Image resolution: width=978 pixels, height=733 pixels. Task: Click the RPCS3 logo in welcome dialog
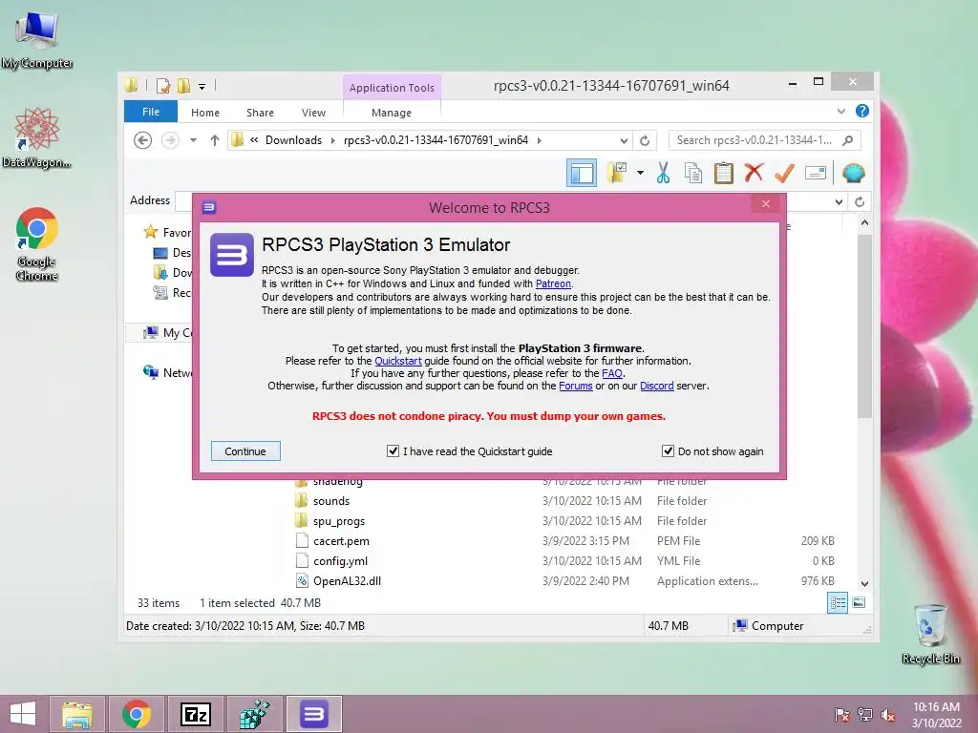(x=232, y=255)
